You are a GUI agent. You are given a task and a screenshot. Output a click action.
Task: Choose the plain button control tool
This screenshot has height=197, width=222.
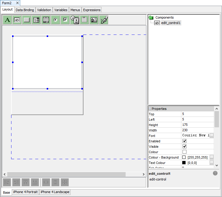pyautogui.click(x=27, y=20)
